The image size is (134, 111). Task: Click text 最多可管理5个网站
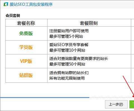click(x=66, y=36)
